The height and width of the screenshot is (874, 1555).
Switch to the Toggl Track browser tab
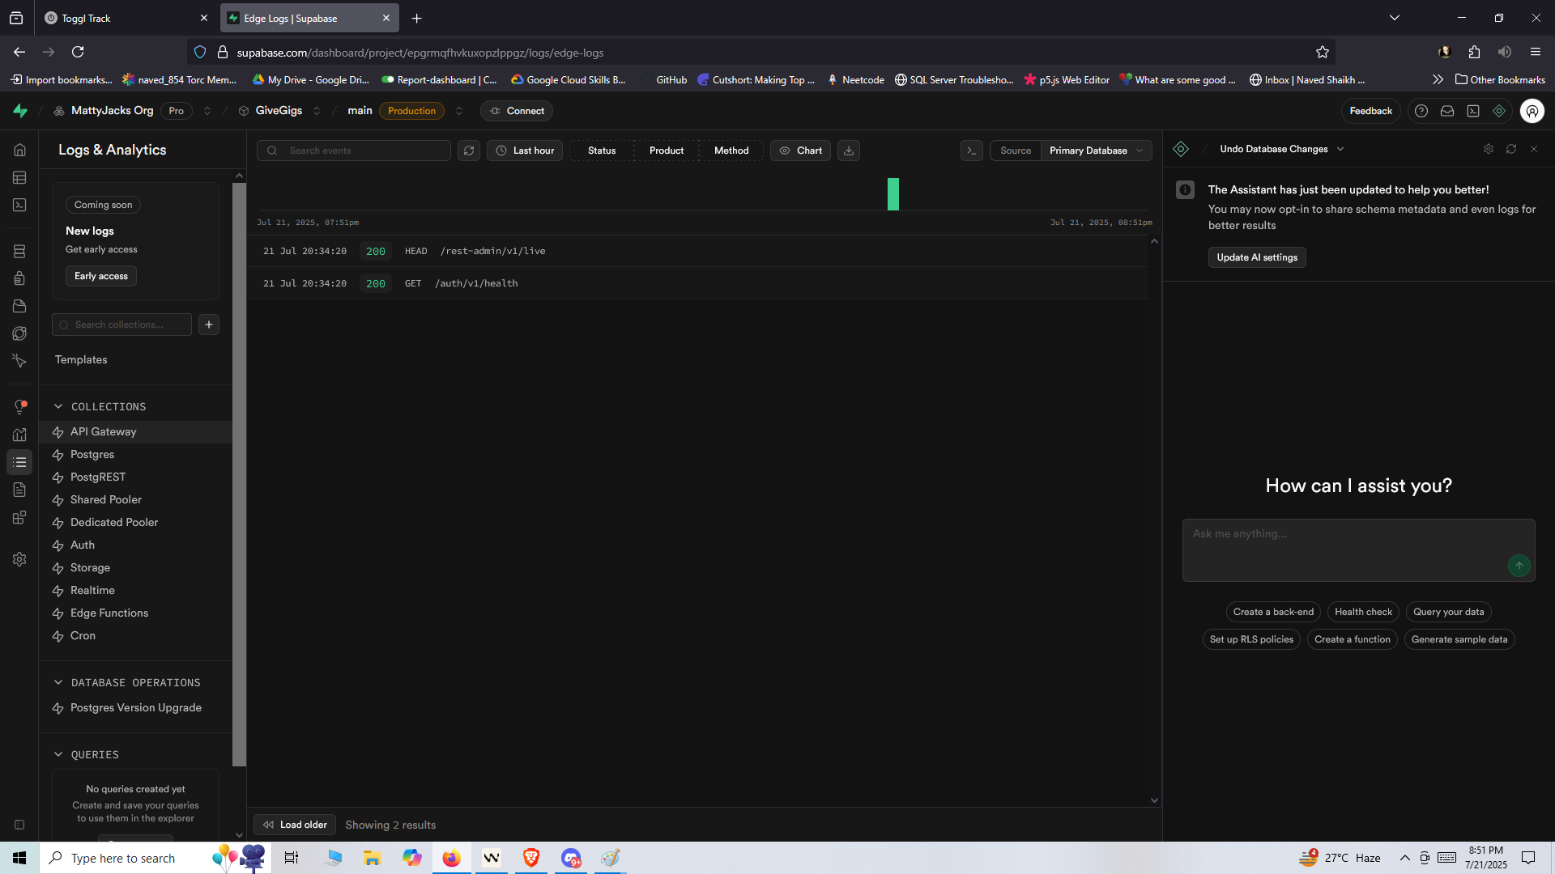click(126, 18)
